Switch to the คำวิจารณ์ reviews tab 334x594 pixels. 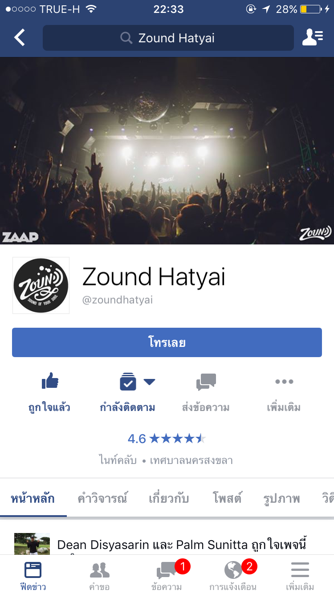(102, 498)
